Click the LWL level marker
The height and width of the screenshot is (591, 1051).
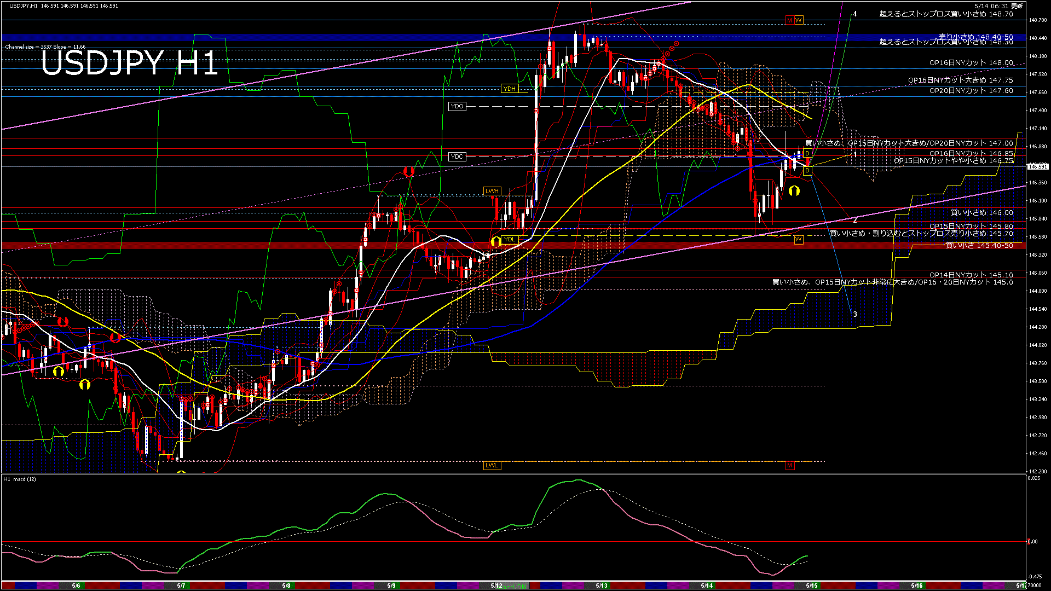pos(492,465)
